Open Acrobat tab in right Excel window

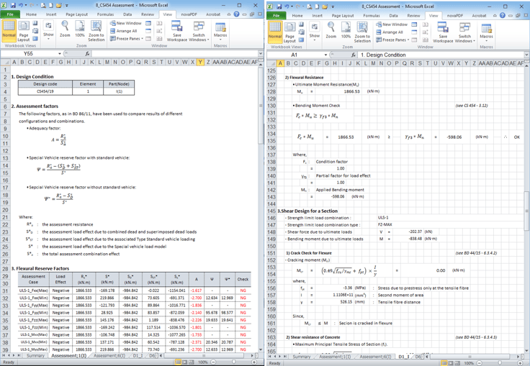pos(479,16)
